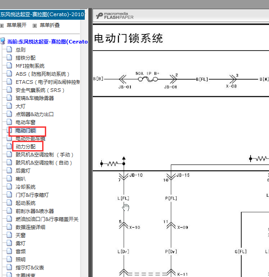Viewport: 269px width, 277px height.
Task: Open the 动力分配 entry
Action: pyautogui.click(x=26, y=147)
